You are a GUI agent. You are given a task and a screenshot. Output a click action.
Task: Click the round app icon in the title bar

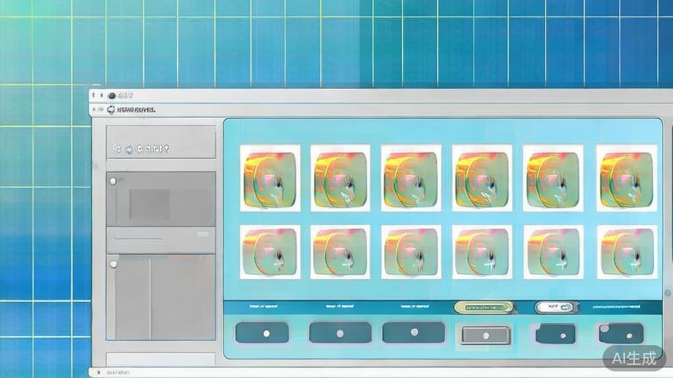coord(112,96)
